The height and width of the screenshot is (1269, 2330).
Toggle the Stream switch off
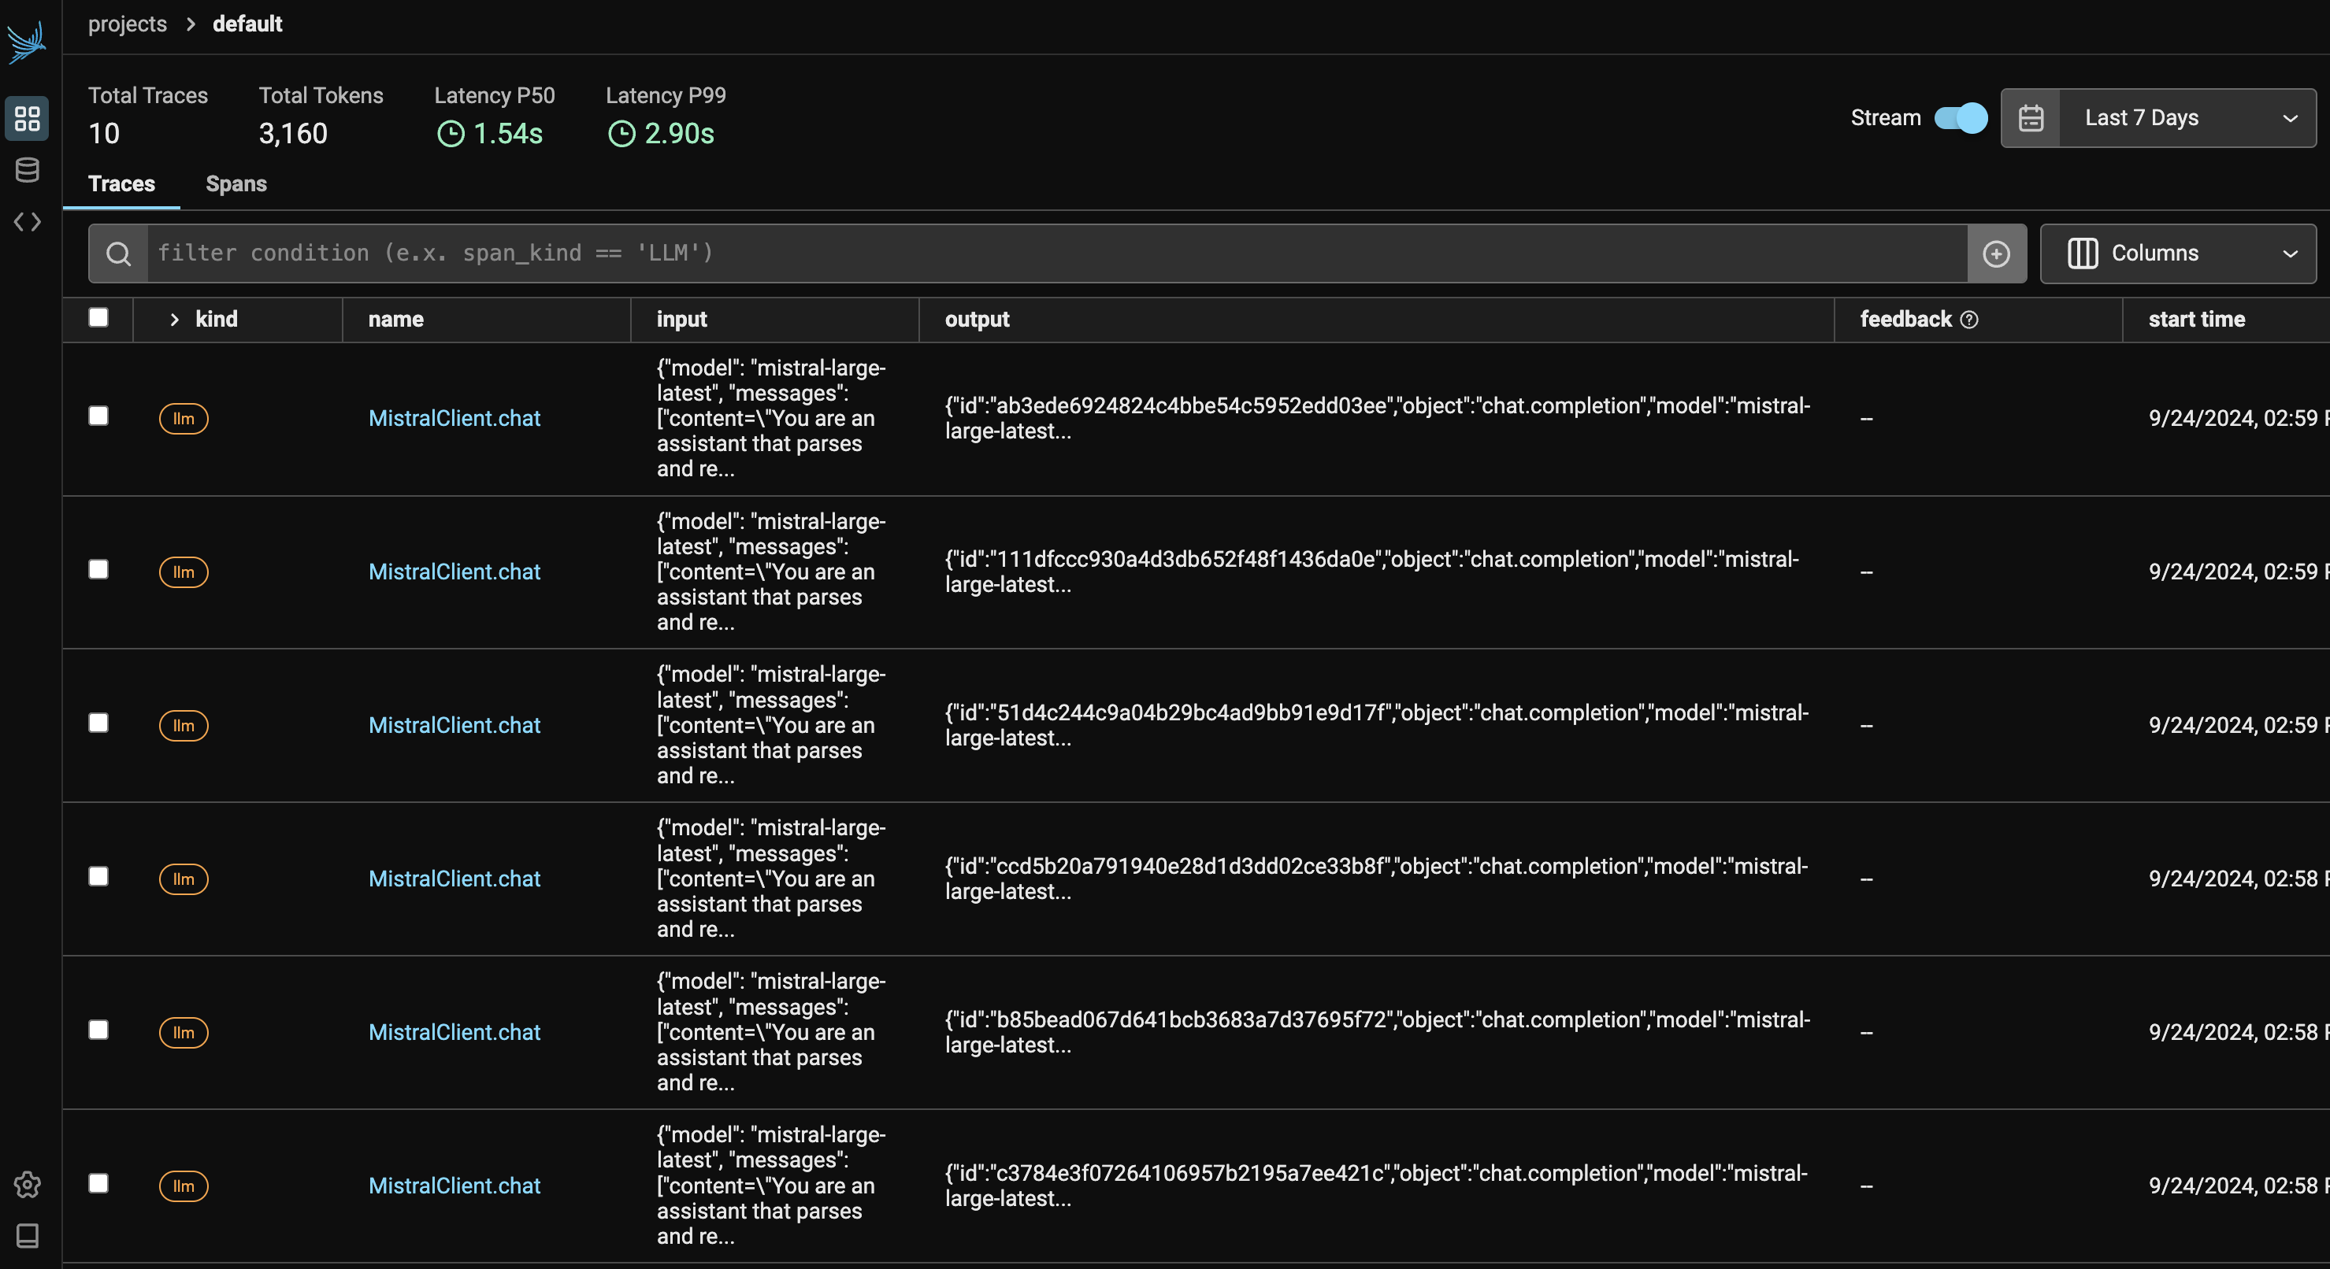(x=1960, y=118)
